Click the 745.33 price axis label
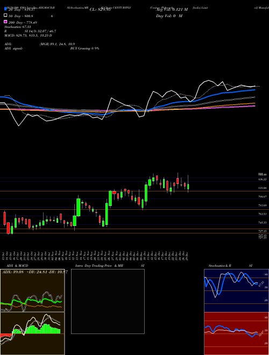This screenshot has width=269, height=355. coord(262,223)
